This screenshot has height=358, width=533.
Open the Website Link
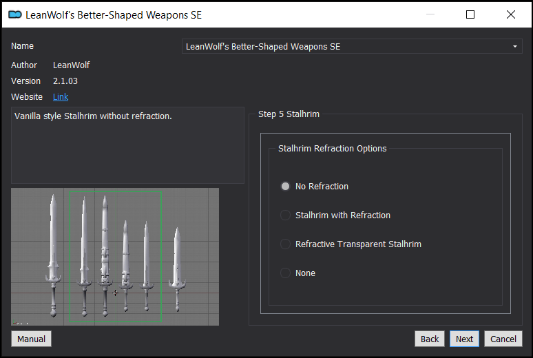point(61,97)
